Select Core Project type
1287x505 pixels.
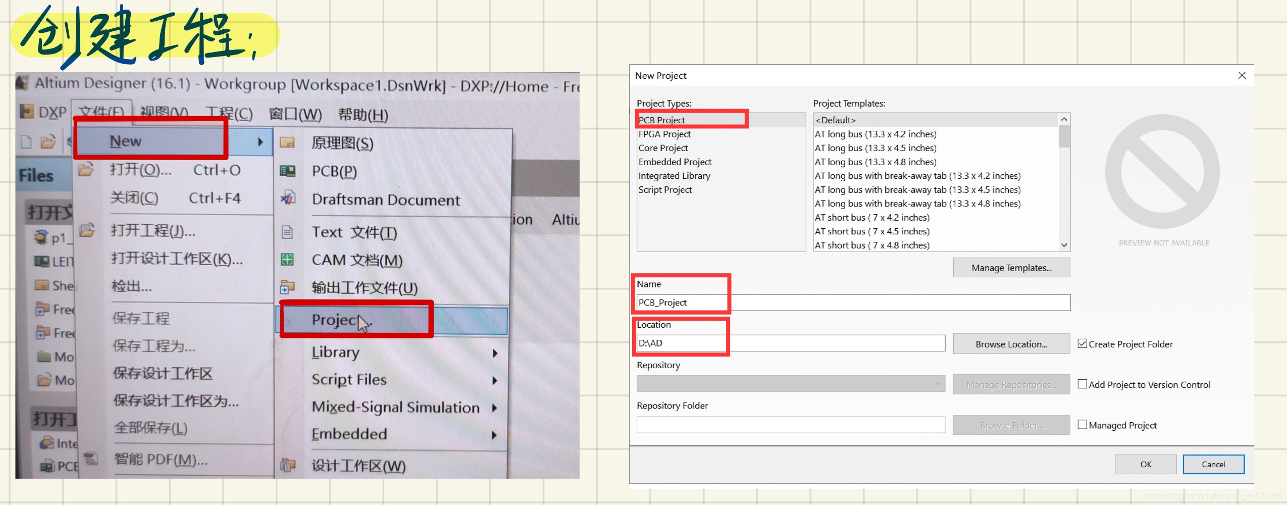663,148
